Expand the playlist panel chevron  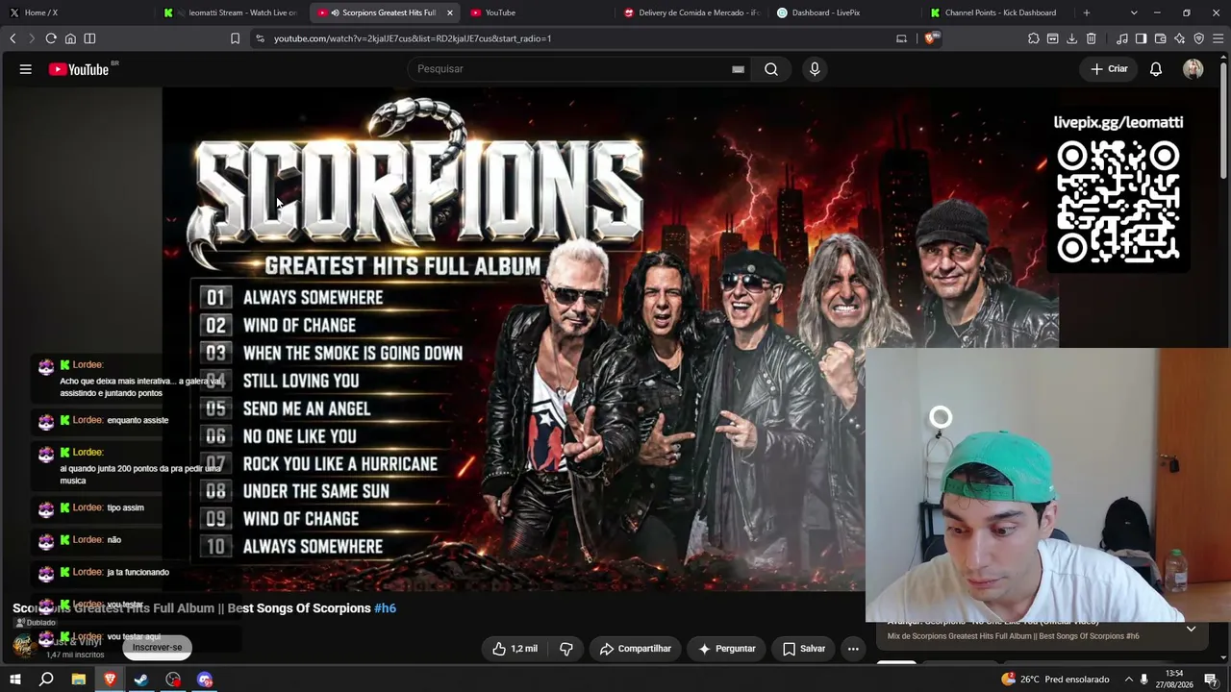[x=1191, y=629]
